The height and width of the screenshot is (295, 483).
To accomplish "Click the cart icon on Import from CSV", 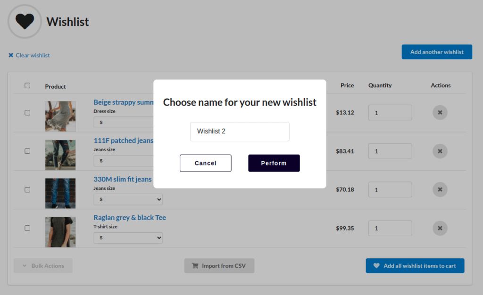I will 195,266.
